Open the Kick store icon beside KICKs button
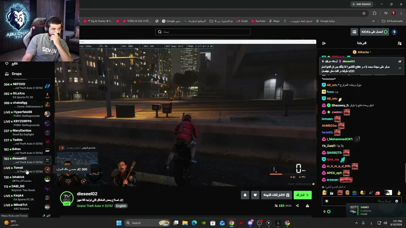406x228 pixels. 354,32
